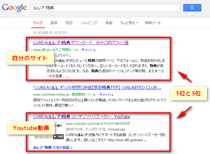Click みやこ特典ルーム breadcrumb link
The height and width of the screenshot is (154, 210).
click(x=65, y=50)
